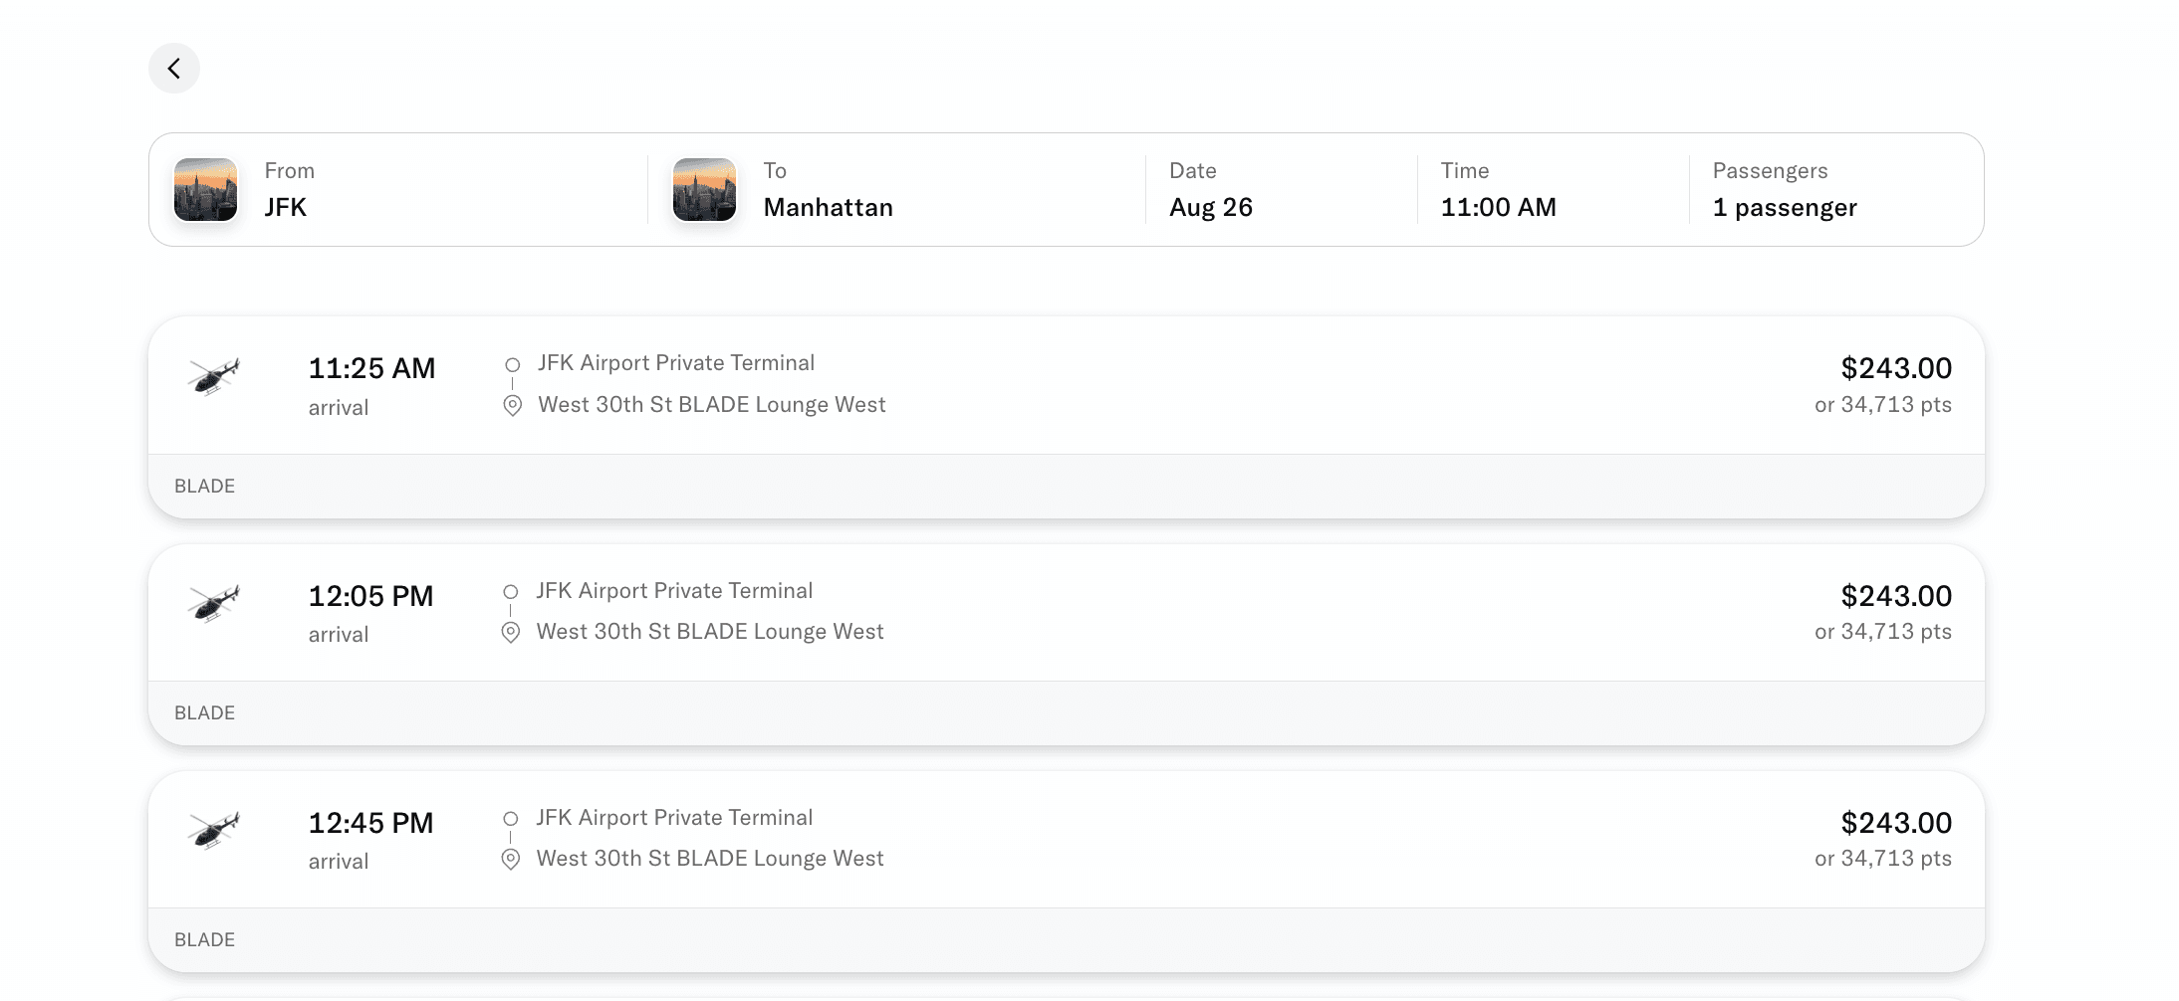
Task: Click the BLADE label under 12:05 PM flight
Action: pos(205,712)
